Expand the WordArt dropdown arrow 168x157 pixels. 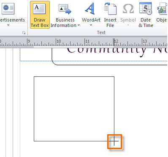91,25
